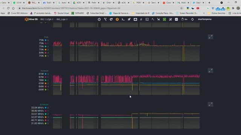Image resolution: width=241 pixels, height=135 pixels.
Task: Open the Importado do IE bookmarks folder
Action: (x=140, y=13)
